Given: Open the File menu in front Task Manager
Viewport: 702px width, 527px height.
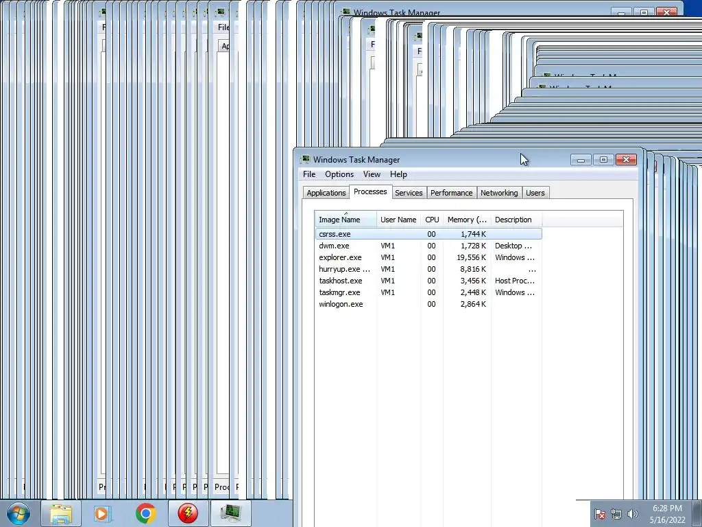Looking at the screenshot, I should coord(309,174).
